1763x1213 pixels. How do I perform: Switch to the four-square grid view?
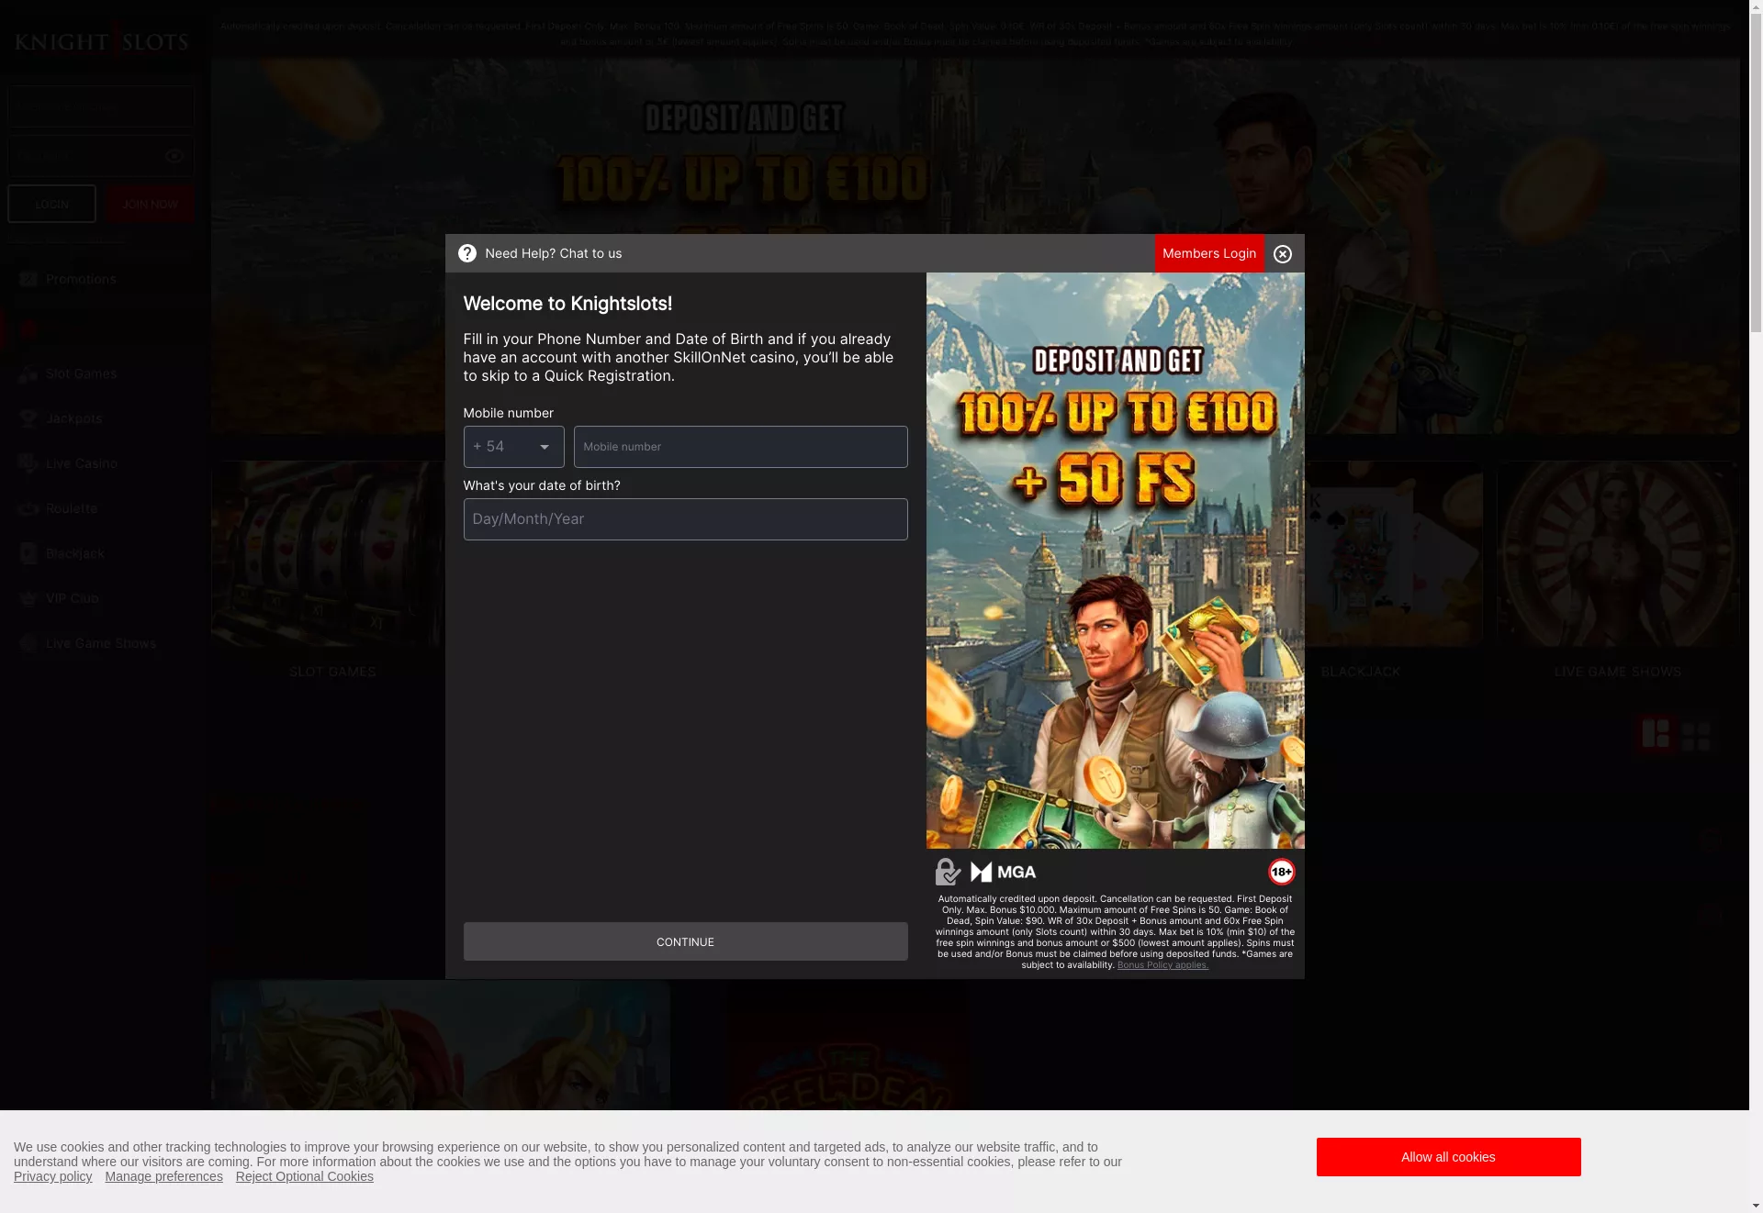point(1696,734)
